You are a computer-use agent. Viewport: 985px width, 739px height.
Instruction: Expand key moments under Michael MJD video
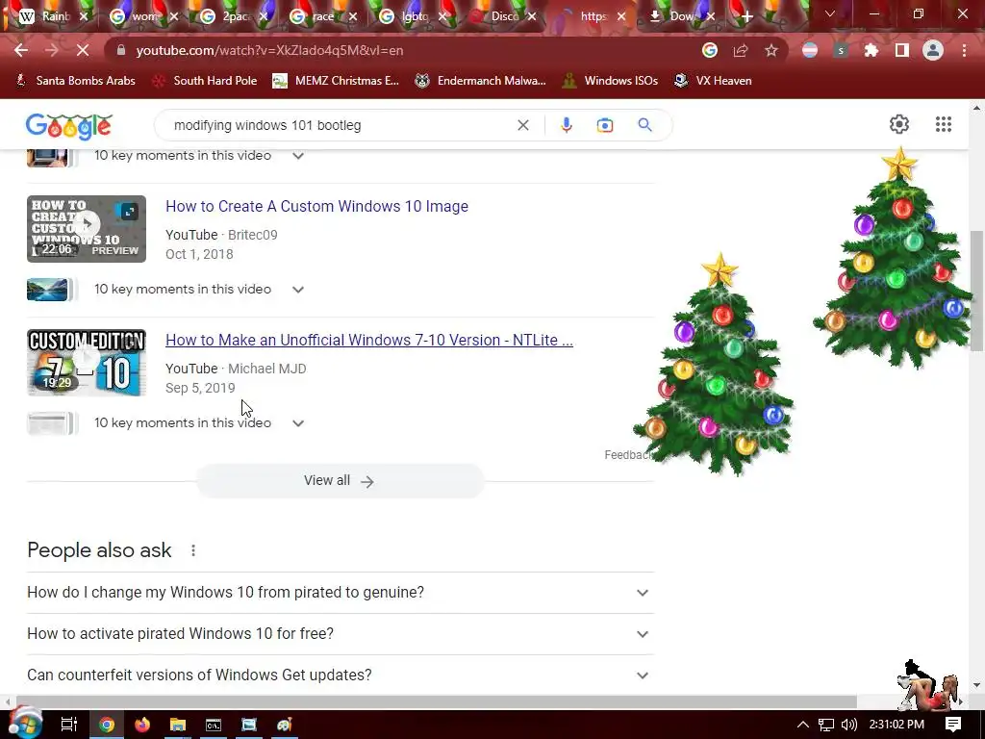point(298,423)
